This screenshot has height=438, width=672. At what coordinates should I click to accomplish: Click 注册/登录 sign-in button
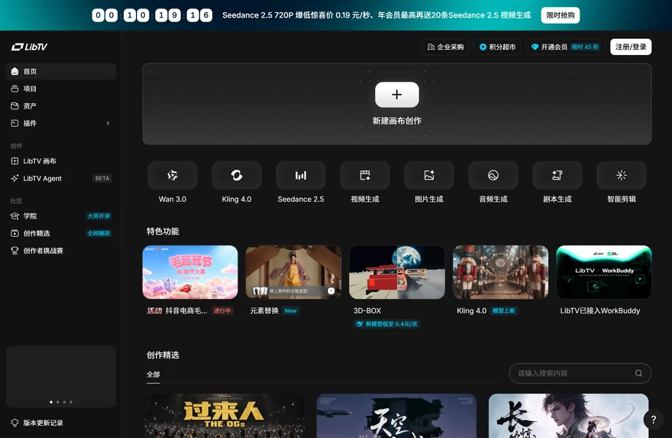coord(631,47)
